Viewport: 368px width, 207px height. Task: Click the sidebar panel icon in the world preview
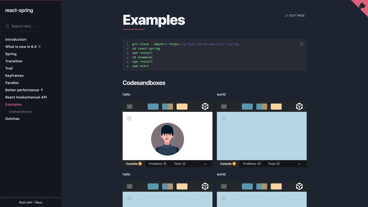[223, 118]
